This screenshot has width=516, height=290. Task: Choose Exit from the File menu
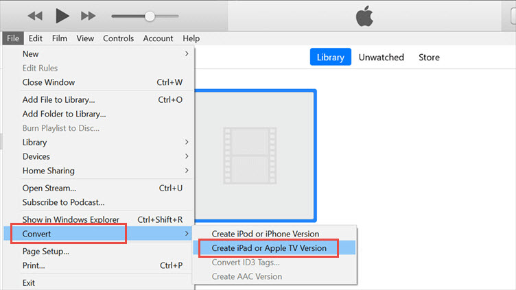[x=29, y=282]
